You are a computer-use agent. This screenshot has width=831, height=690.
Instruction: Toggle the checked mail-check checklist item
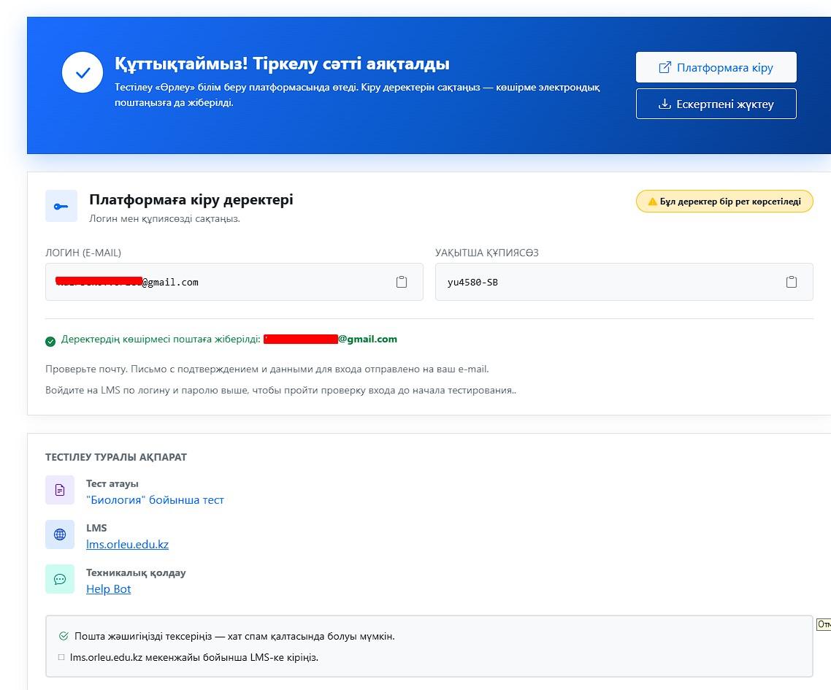[x=64, y=636]
